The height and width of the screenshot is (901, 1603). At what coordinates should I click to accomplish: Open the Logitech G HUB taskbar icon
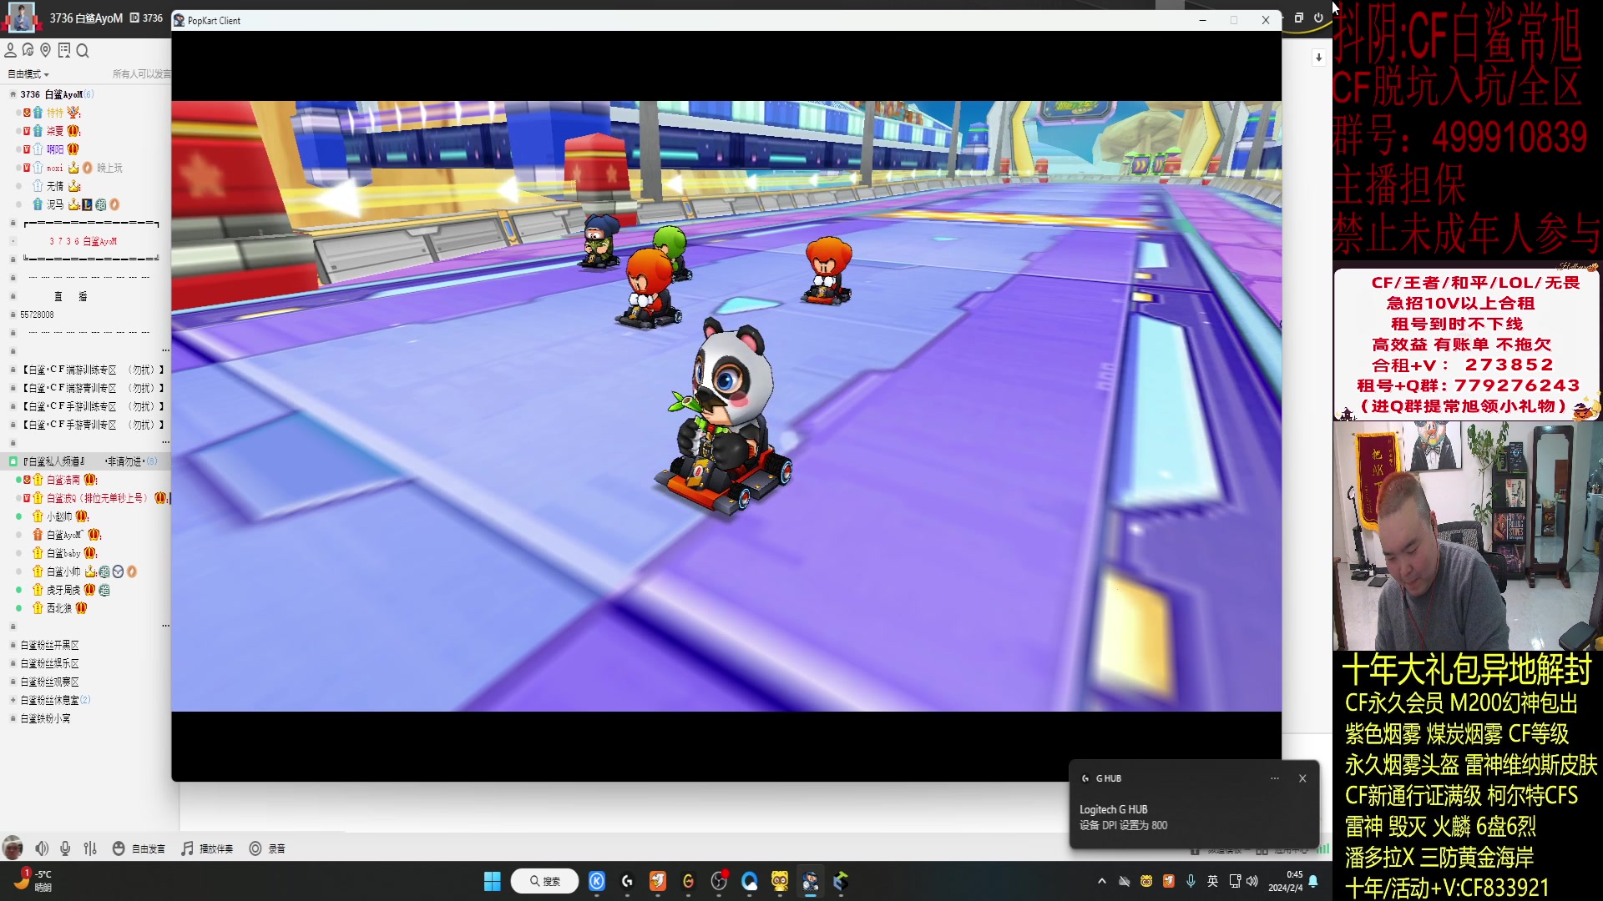(627, 881)
